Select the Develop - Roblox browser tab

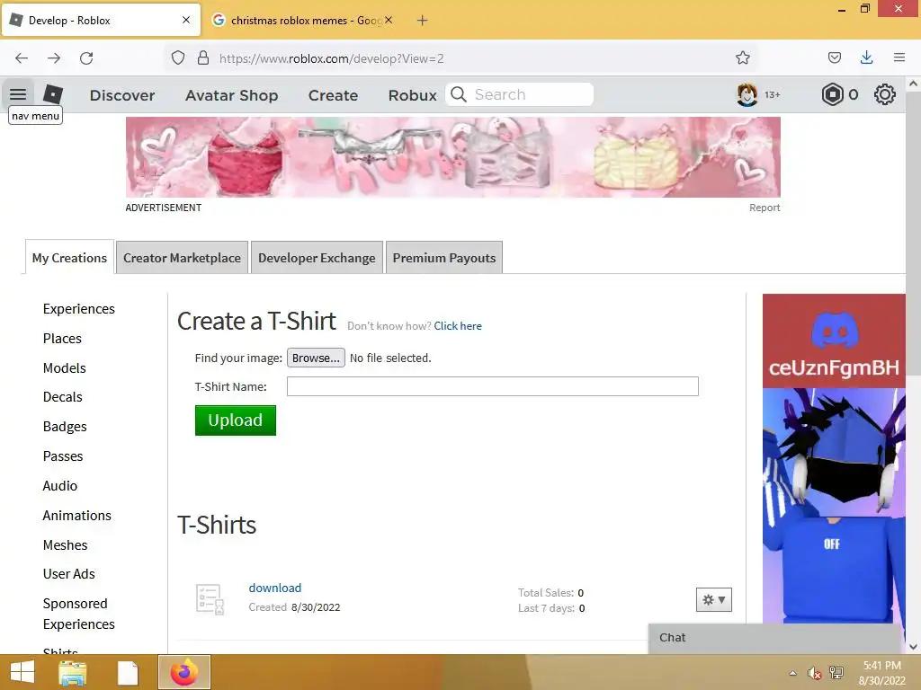101,21
